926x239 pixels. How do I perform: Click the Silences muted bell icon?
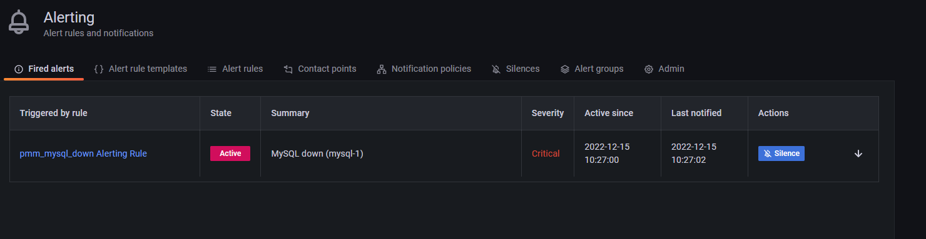click(x=496, y=69)
